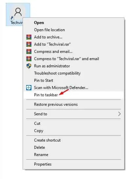Choose Troubleshoot compatibility
Image resolution: width=134 pixels, height=179 pixels.
coord(57,73)
